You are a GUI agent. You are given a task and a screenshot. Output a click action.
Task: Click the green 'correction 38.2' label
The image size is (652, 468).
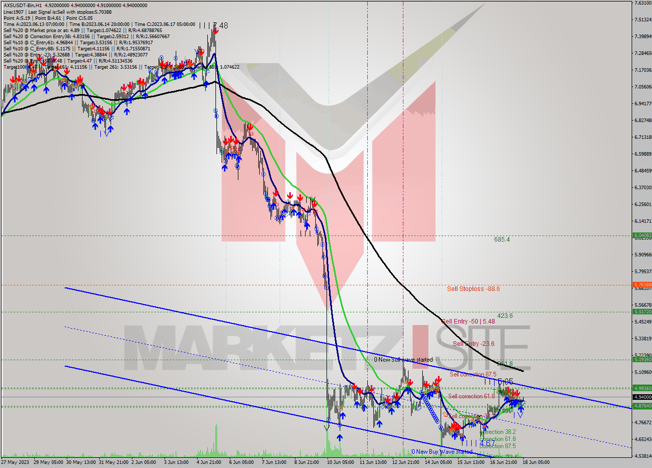(x=497, y=432)
